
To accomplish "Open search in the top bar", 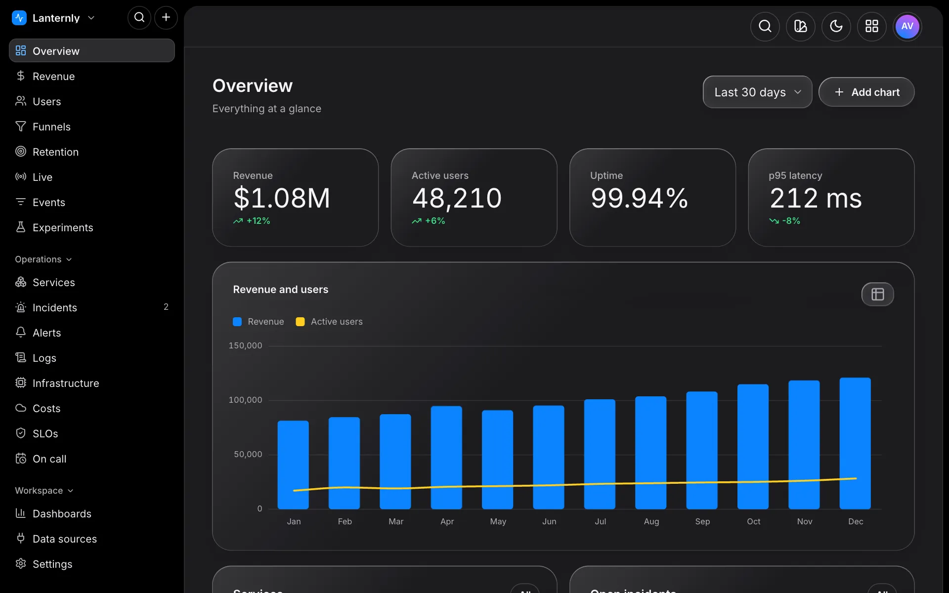I will [x=765, y=26].
